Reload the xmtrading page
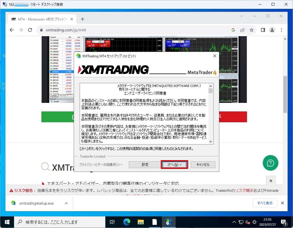Viewport: 293px width, 228px height. 30,30
